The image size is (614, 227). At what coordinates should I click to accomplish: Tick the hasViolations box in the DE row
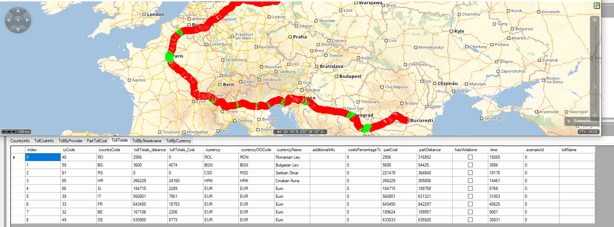click(x=470, y=220)
